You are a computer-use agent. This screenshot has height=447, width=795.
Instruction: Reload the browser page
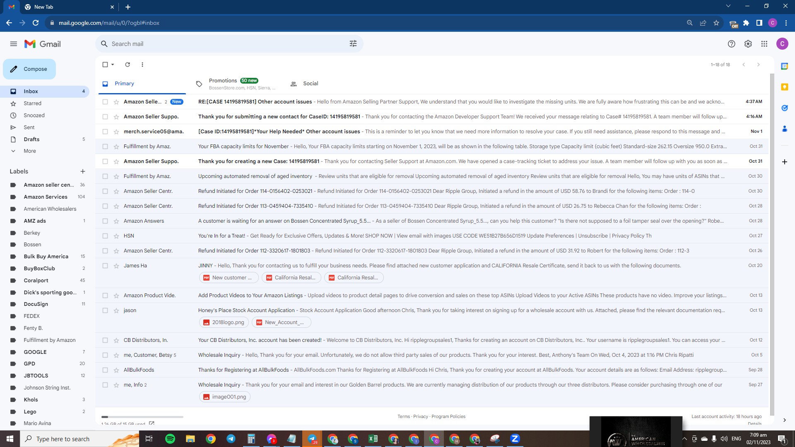tap(36, 23)
